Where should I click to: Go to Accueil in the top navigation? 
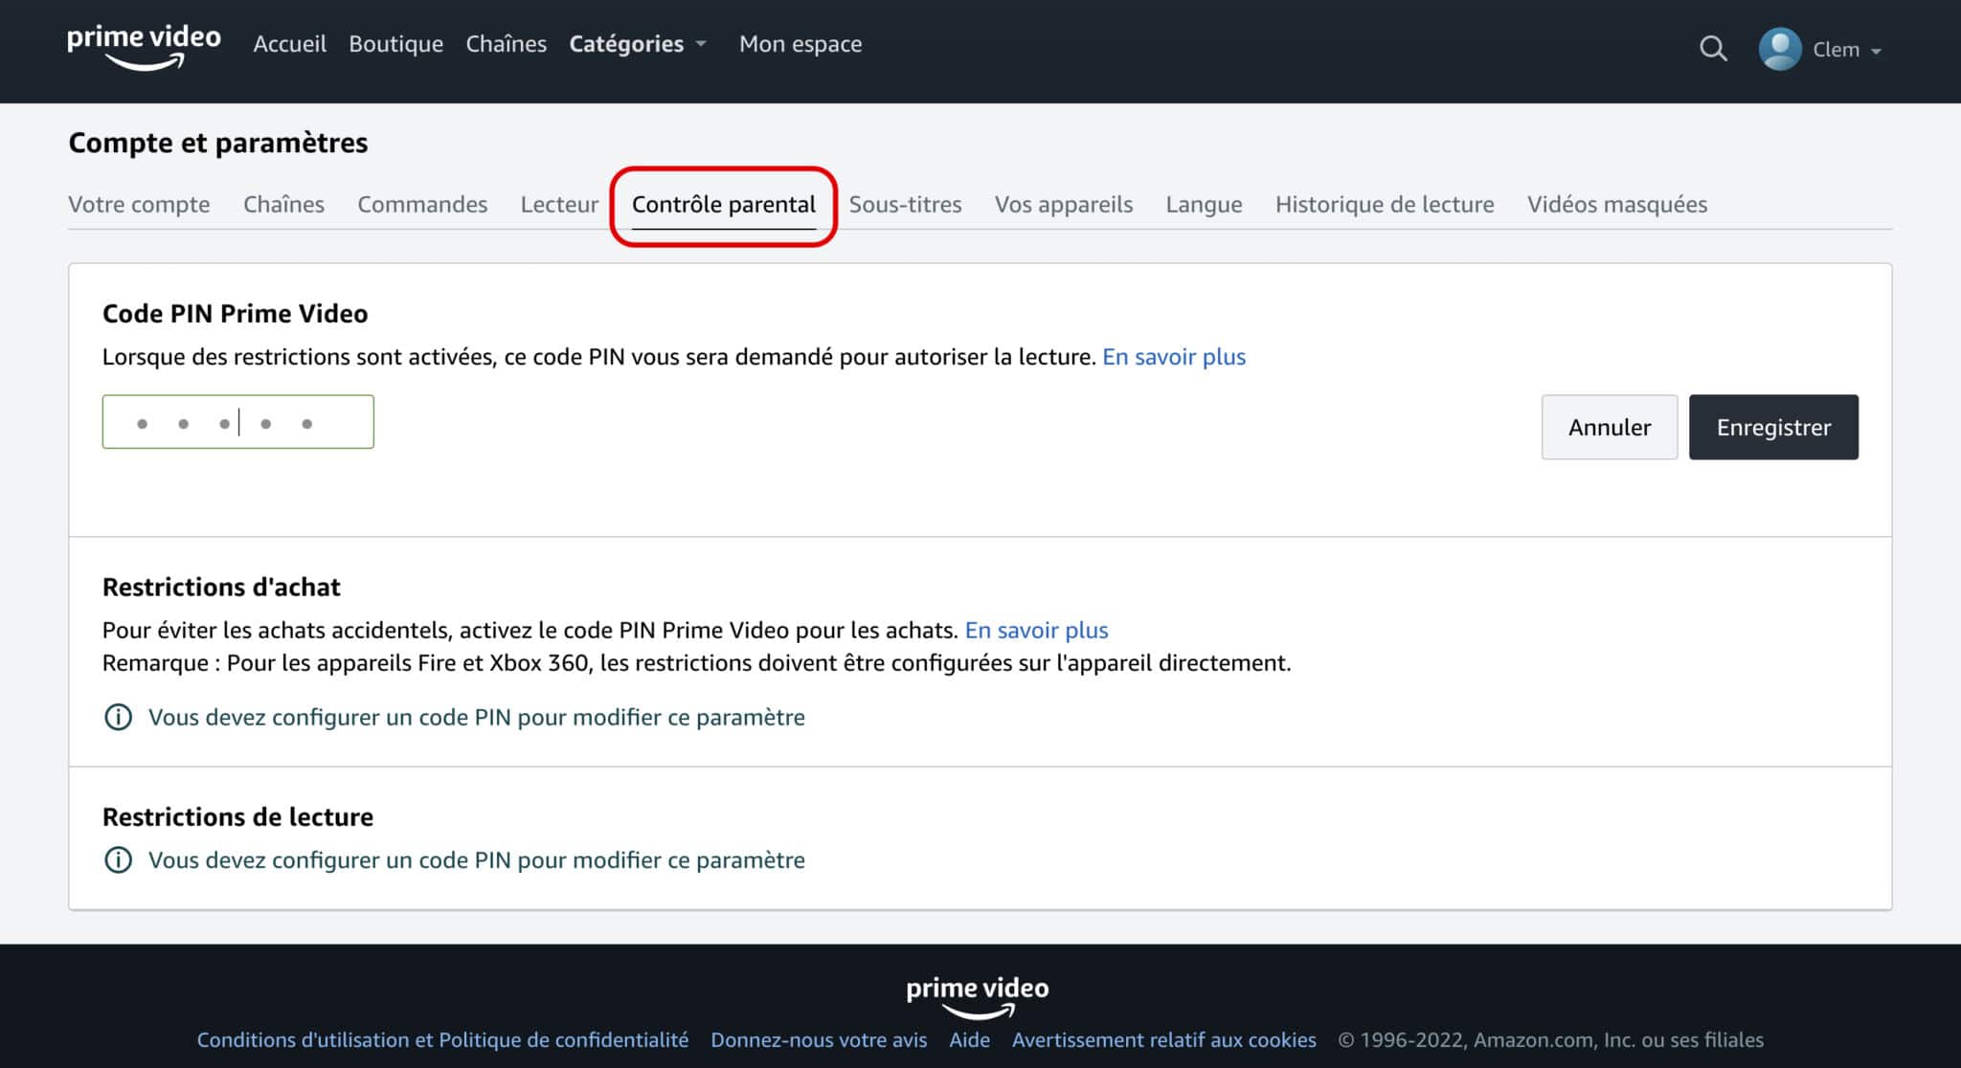click(x=289, y=44)
